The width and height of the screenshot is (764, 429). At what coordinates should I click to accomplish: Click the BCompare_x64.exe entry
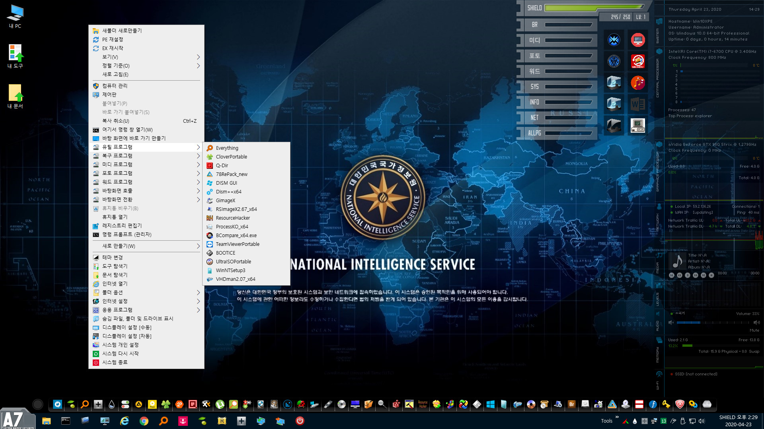coord(246,235)
